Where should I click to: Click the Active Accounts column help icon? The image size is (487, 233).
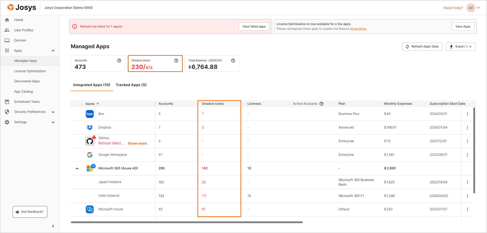pos(321,104)
